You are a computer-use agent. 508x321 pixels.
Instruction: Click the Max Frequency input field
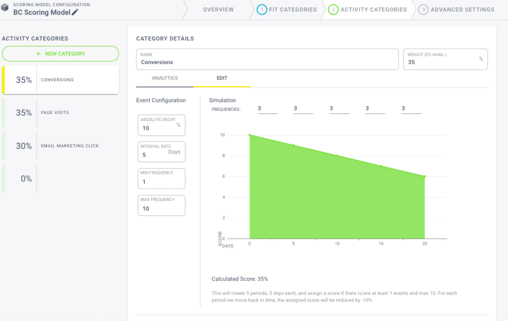pyautogui.click(x=162, y=205)
